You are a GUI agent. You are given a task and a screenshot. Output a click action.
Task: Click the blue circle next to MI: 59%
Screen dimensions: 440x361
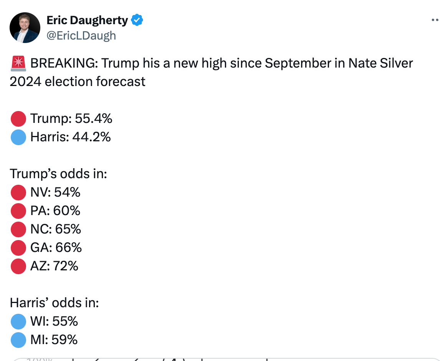click(18, 340)
